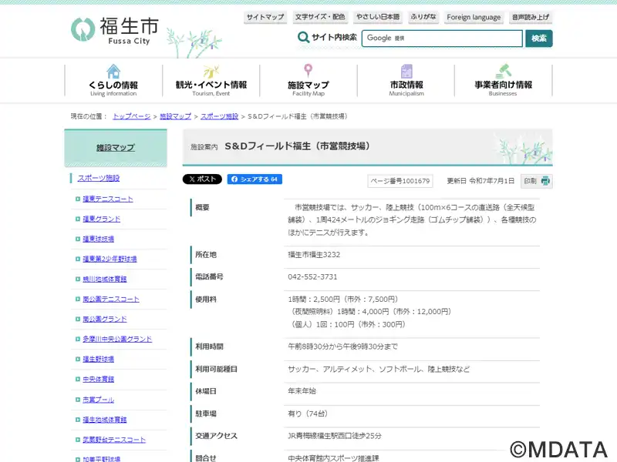
Task: Click the Facebook シェアする button
Action: pos(254,179)
